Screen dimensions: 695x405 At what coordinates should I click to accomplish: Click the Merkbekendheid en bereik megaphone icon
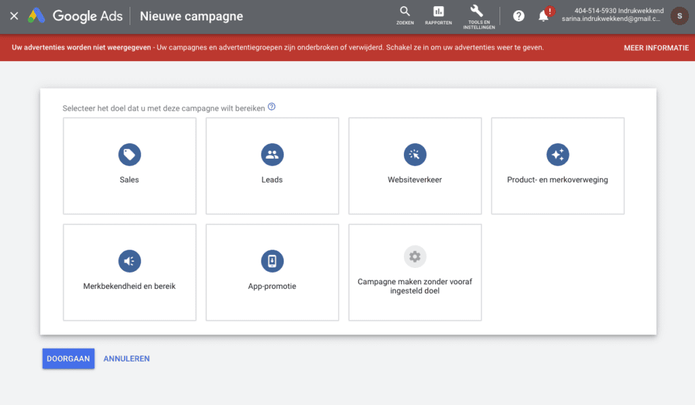tap(129, 261)
